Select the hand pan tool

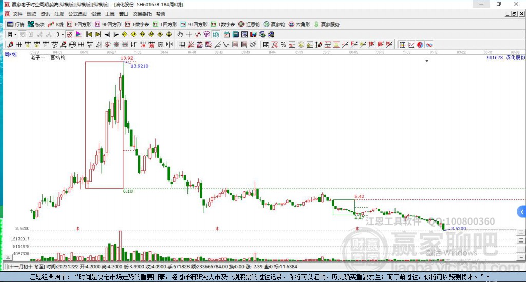pyautogui.click(x=180, y=34)
